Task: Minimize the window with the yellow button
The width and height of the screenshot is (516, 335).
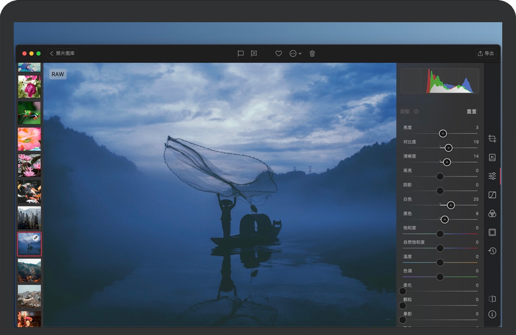Action: [x=31, y=53]
